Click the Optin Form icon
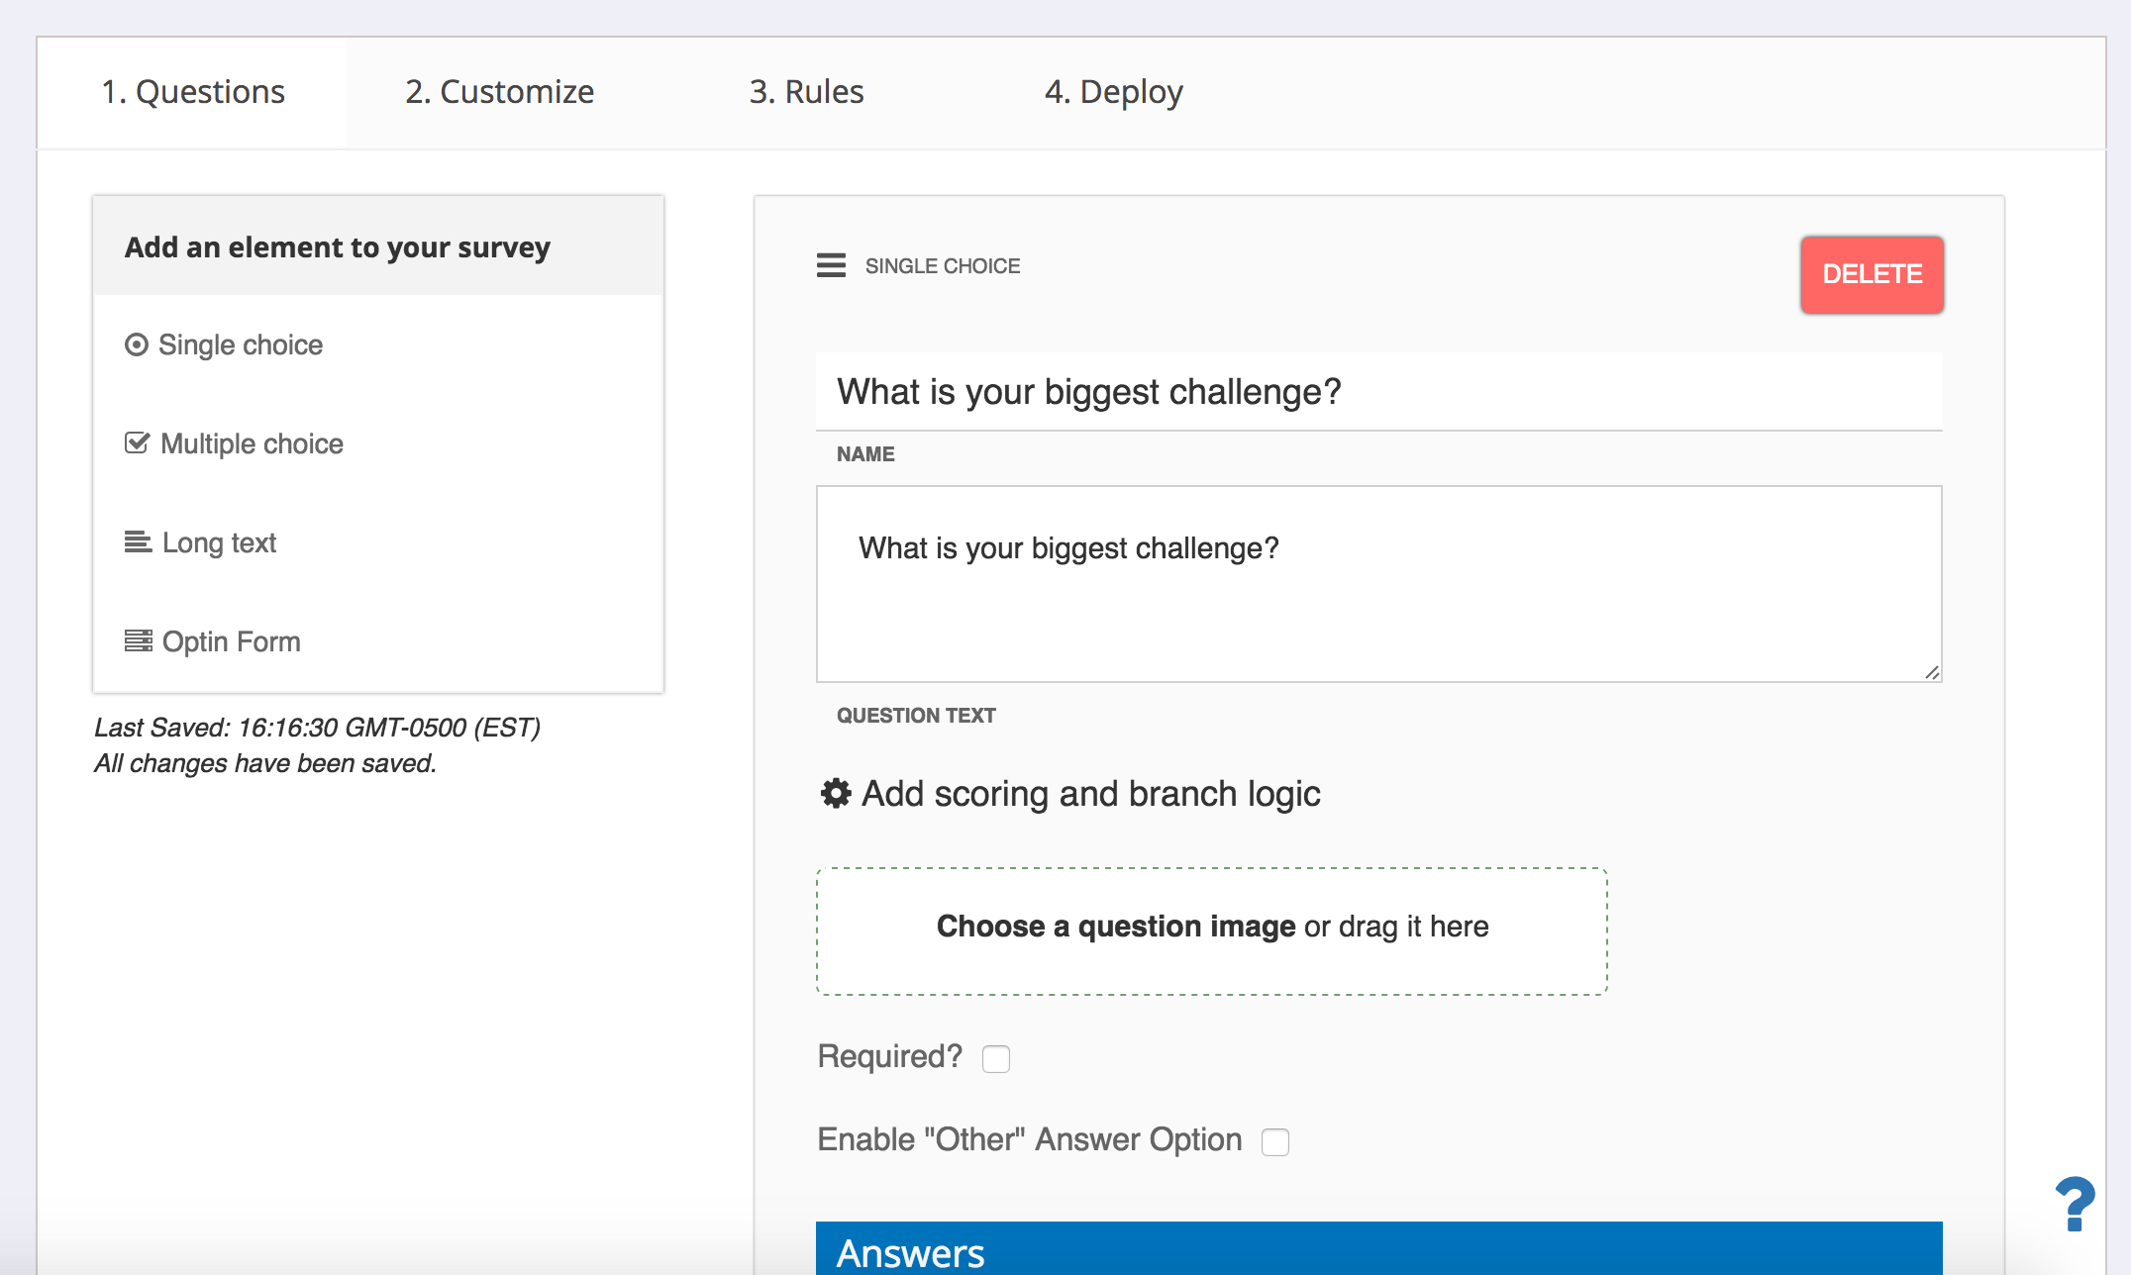Screen dimensions: 2131x1275 [138, 640]
